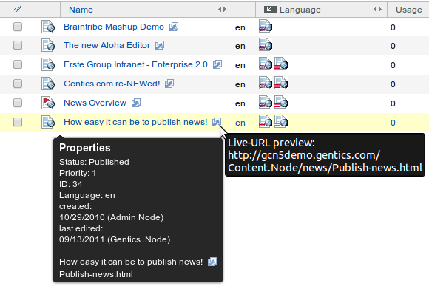
Task: Tick the checkbox for Braintribe Mashup Demo
Action: click(x=18, y=27)
